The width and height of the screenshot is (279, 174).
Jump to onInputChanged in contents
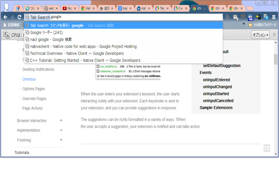tap(217, 87)
